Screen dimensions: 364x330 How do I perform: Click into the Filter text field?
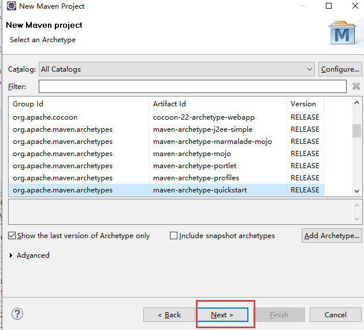192,86
